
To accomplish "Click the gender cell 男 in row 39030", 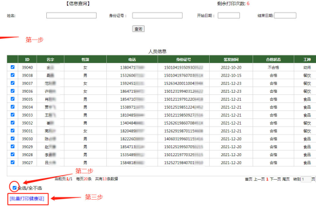I will click(85, 139).
